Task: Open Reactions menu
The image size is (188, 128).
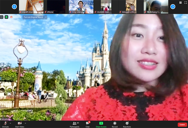Action: (127, 125)
